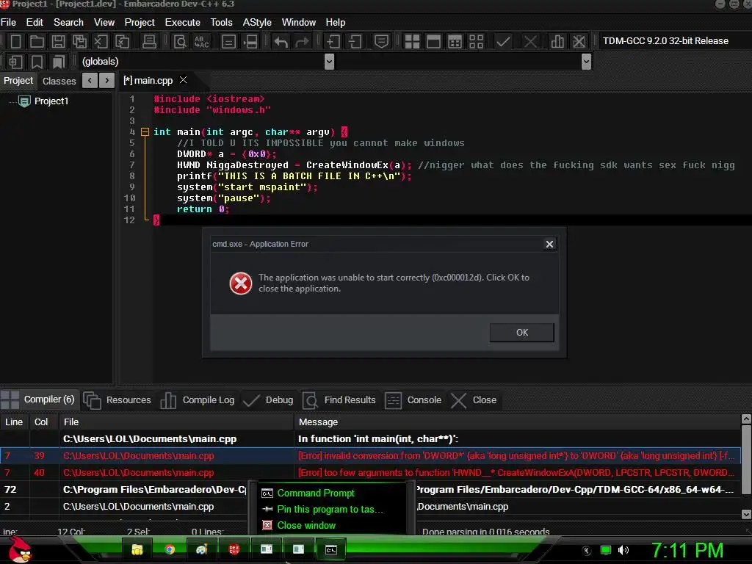Click the Print toolbar icon
This screenshot has height=564, width=752.
point(149,41)
